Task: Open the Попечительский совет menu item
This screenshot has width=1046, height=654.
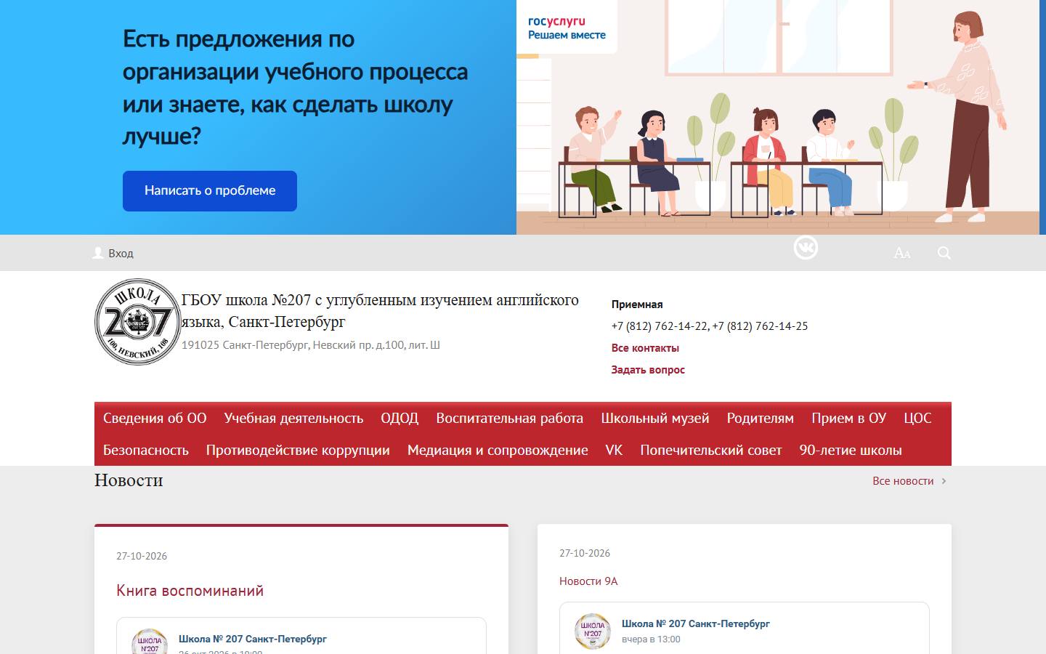Action: (x=711, y=450)
